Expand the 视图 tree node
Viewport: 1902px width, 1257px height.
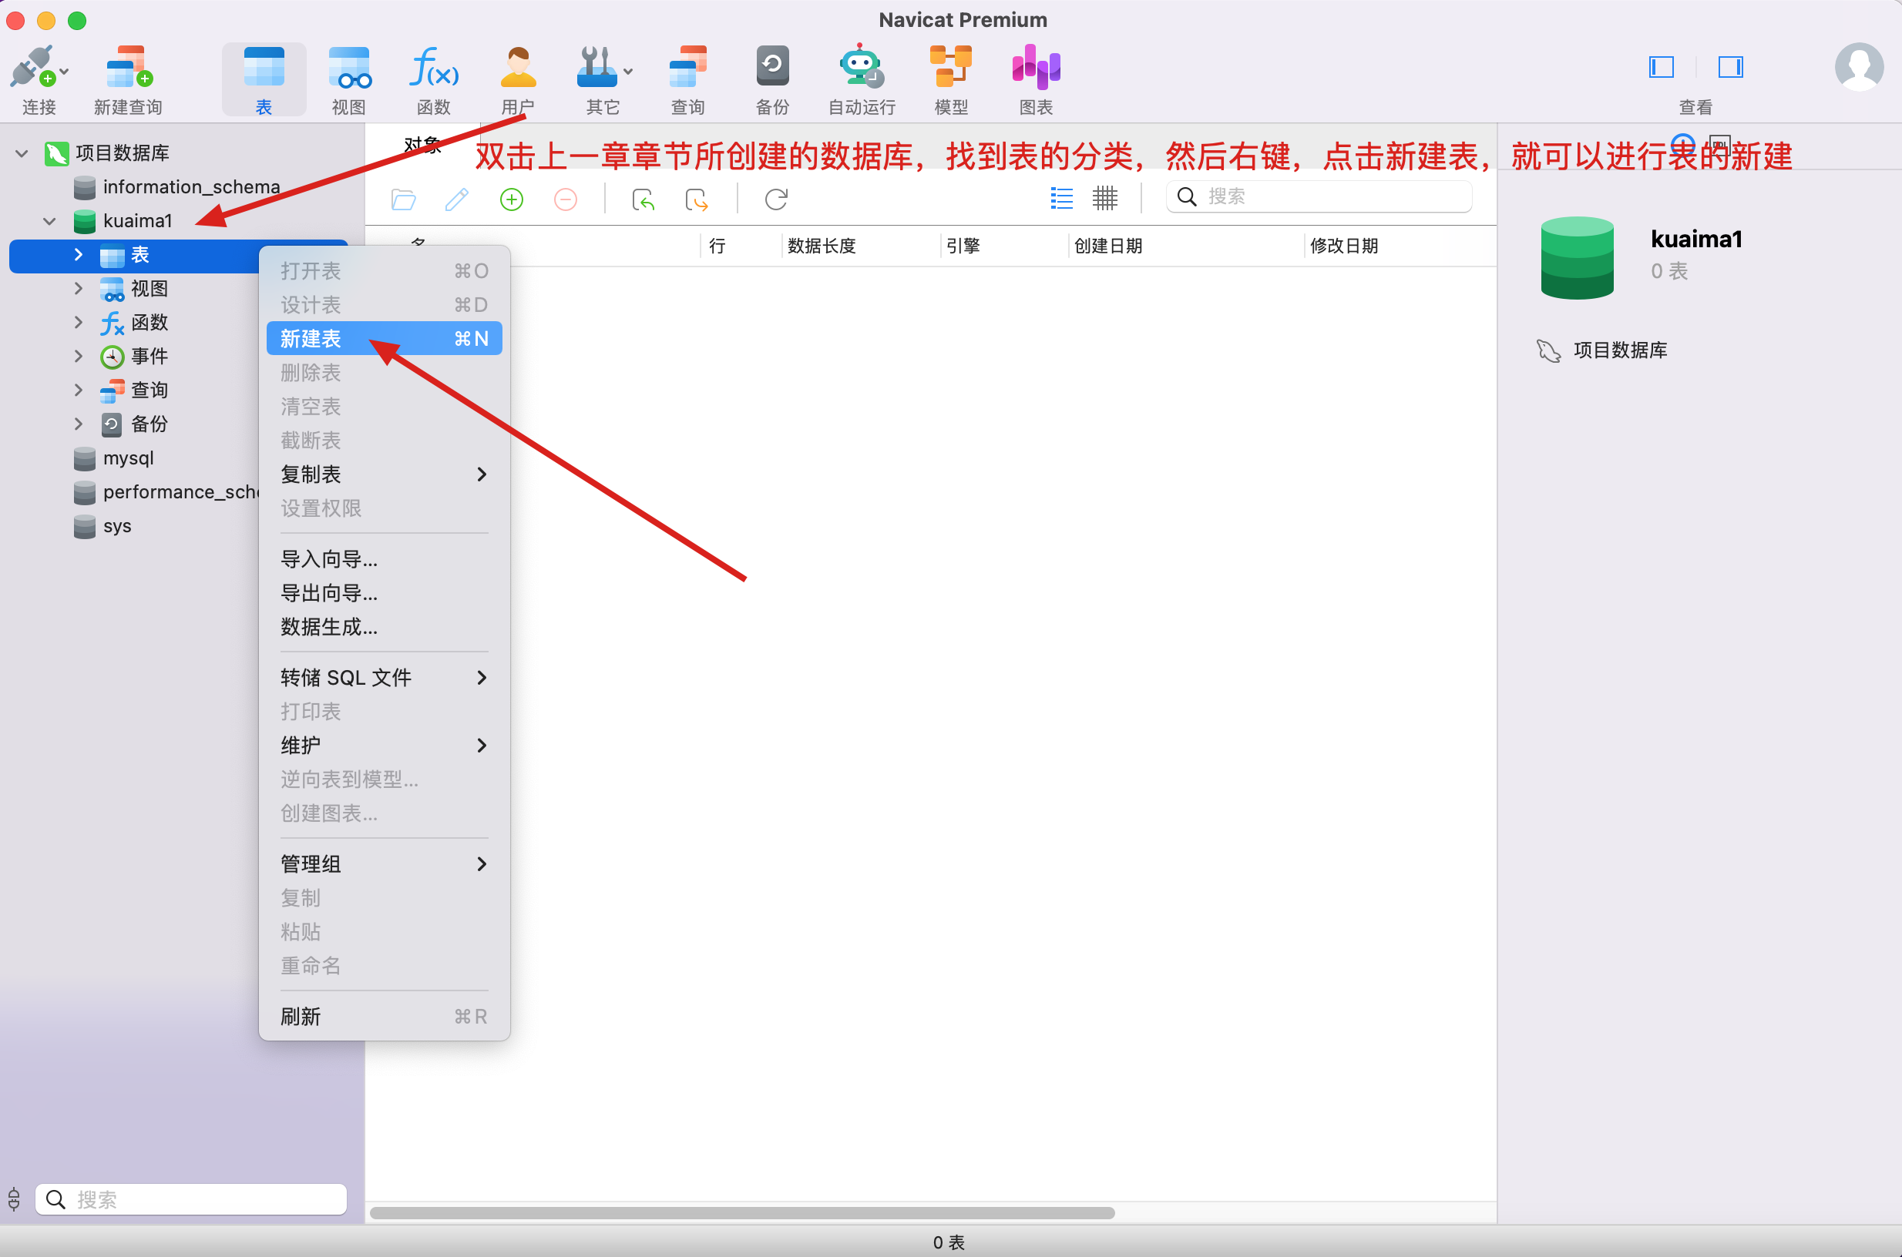tap(78, 288)
